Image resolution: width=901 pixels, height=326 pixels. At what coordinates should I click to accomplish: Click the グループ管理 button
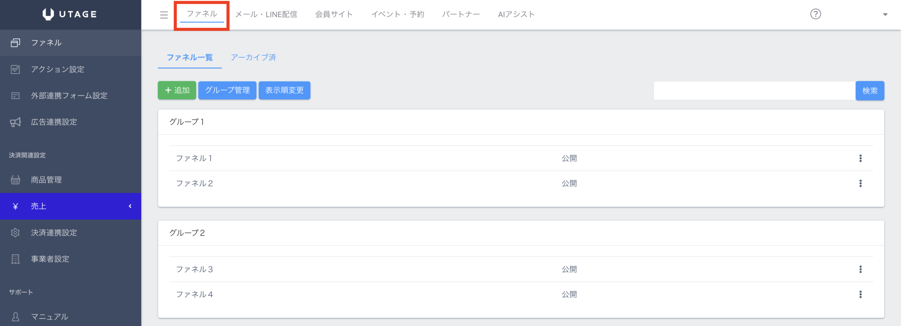(x=227, y=90)
